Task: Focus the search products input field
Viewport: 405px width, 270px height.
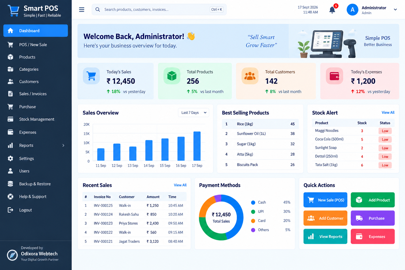Action: 159,9
